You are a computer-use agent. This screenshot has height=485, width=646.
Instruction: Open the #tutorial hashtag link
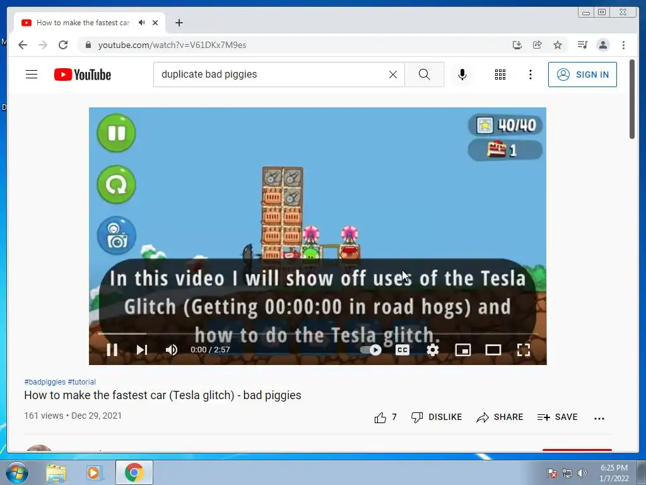81,382
